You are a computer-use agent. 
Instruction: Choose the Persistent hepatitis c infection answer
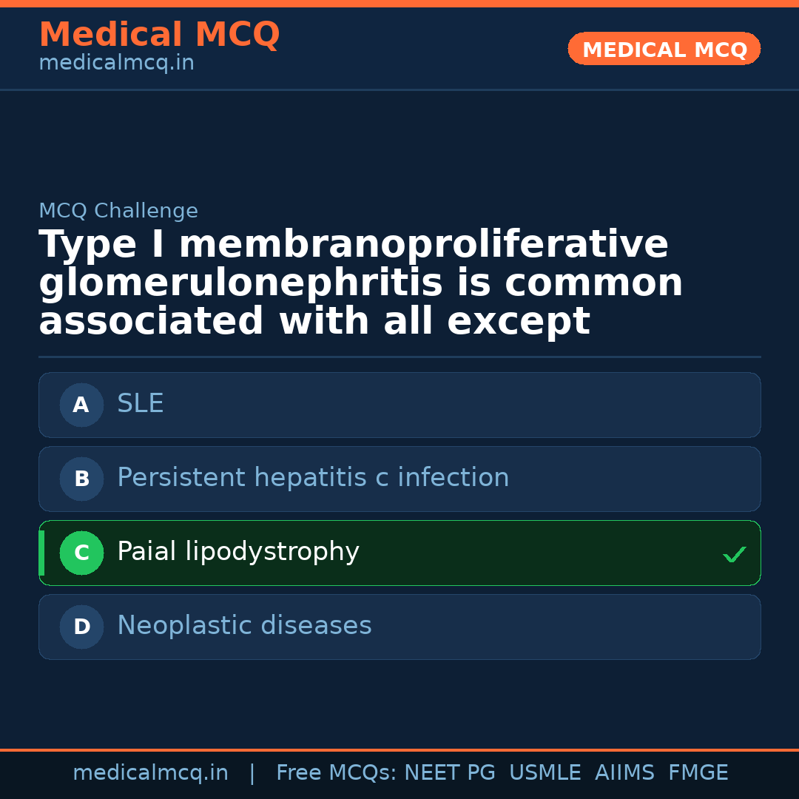tap(313, 478)
